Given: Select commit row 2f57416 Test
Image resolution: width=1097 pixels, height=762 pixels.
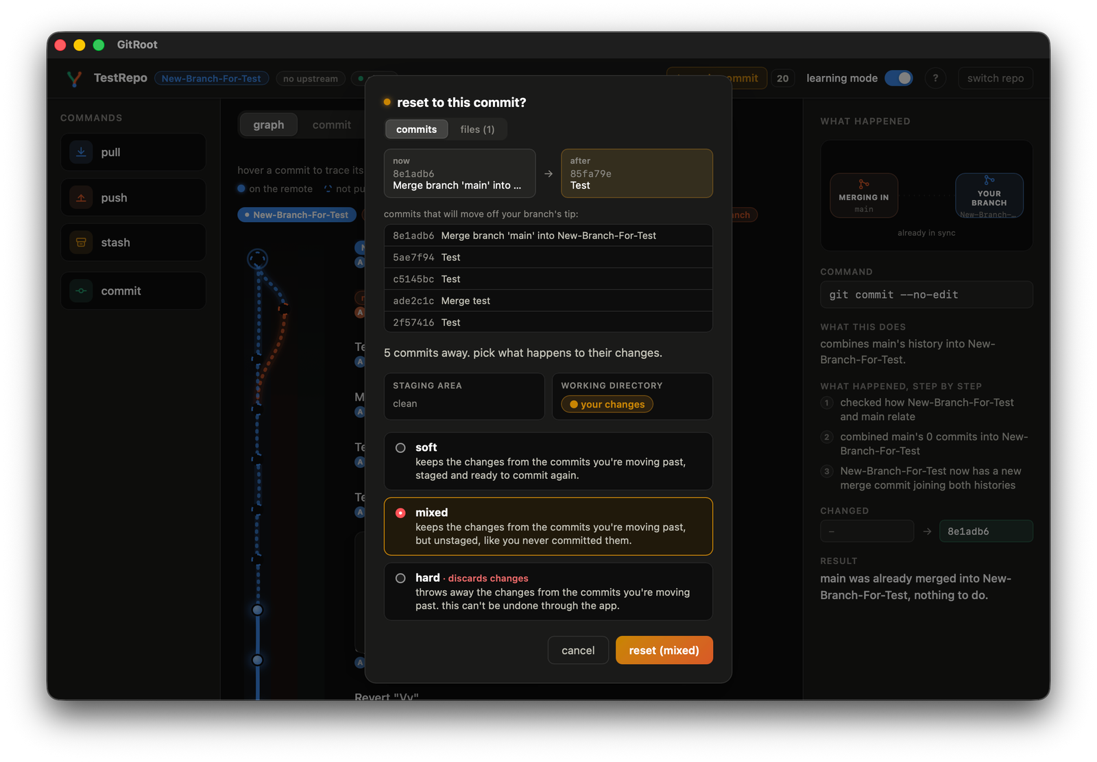Looking at the screenshot, I should 548,322.
